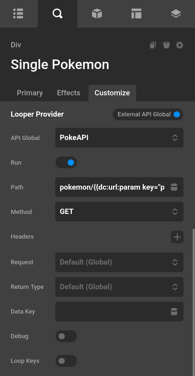Add a new header with the plus button
The image size is (195, 376).
tap(177, 237)
